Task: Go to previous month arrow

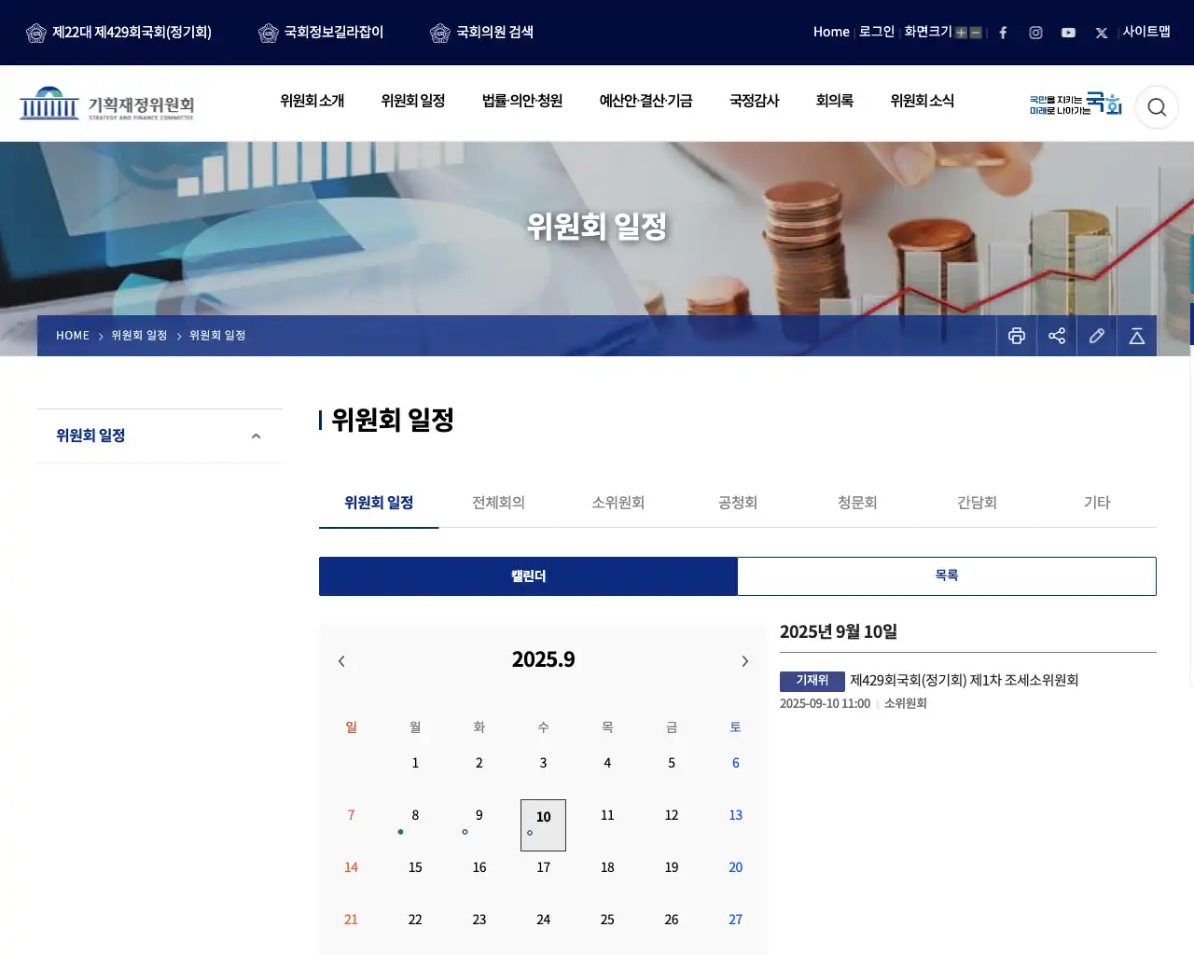Action: pos(341,661)
